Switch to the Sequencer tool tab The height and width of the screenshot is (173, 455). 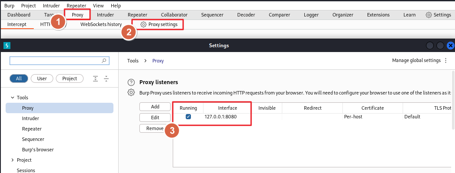pyautogui.click(x=213, y=15)
